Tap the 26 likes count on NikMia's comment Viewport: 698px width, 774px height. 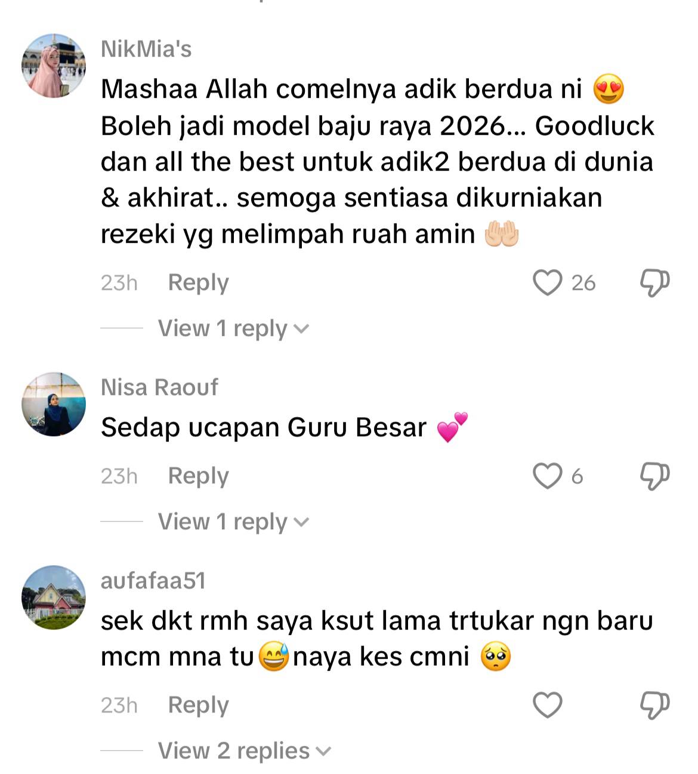[583, 283]
